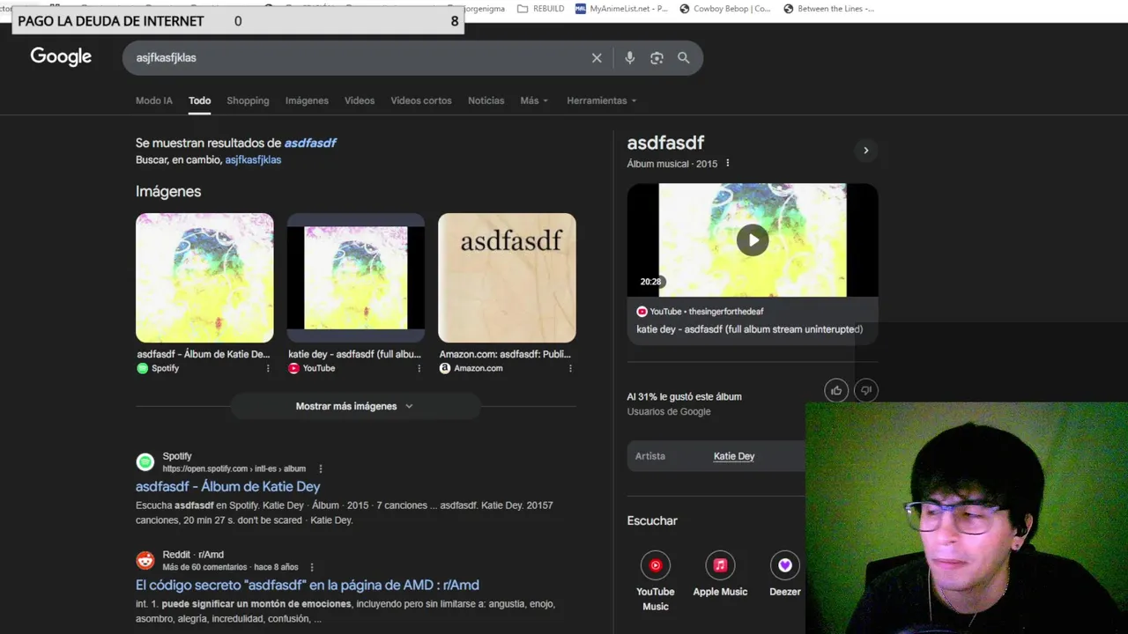
Task: Switch to Noticias tab
Action: coord(486,100)
